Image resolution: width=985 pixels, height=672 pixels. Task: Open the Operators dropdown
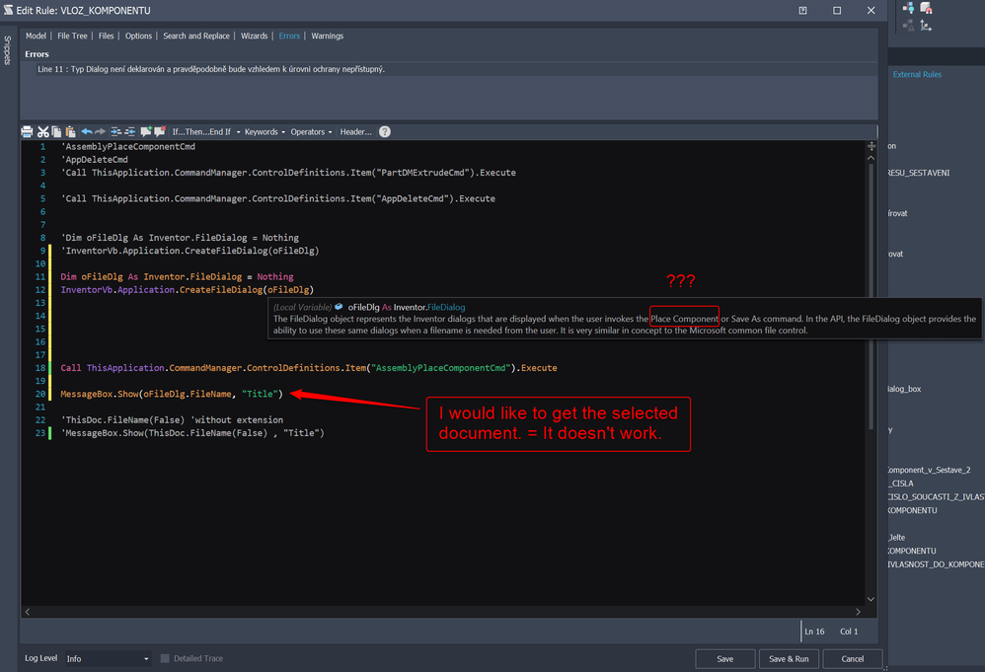(311, 132)
